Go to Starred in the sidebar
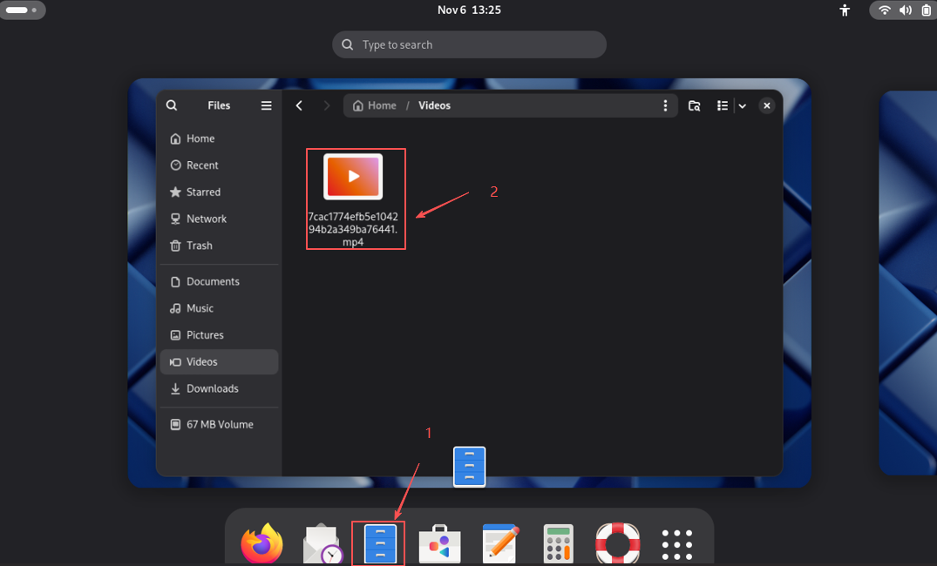Viewport: 937px width, 566px height. point(203,192)
